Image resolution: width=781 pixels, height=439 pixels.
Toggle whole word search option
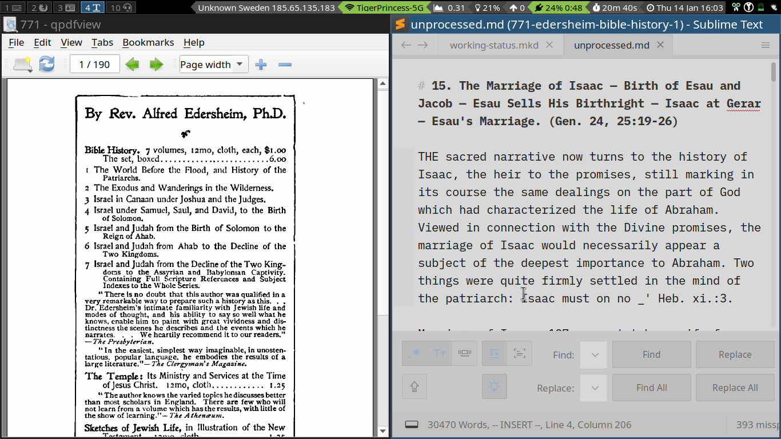tap(464, 353)
